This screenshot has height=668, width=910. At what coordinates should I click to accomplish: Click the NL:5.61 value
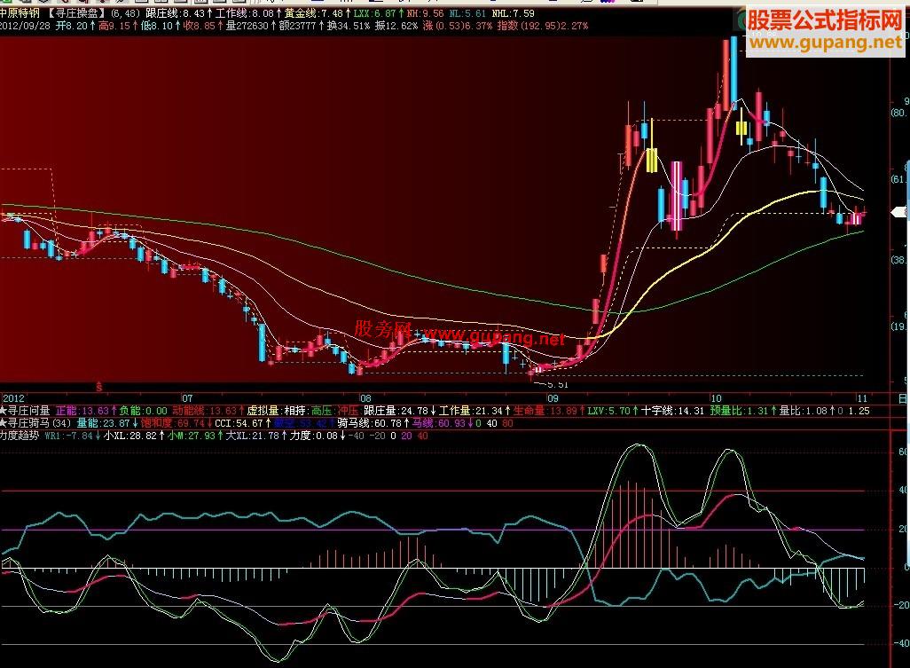[467, 12]
